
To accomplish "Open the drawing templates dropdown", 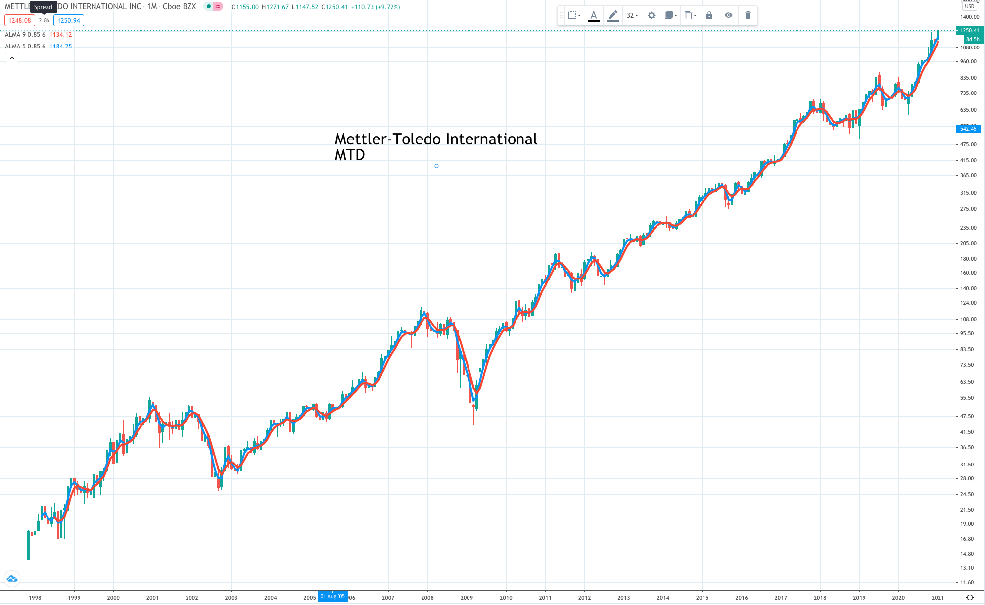I will tap(574, 16).
